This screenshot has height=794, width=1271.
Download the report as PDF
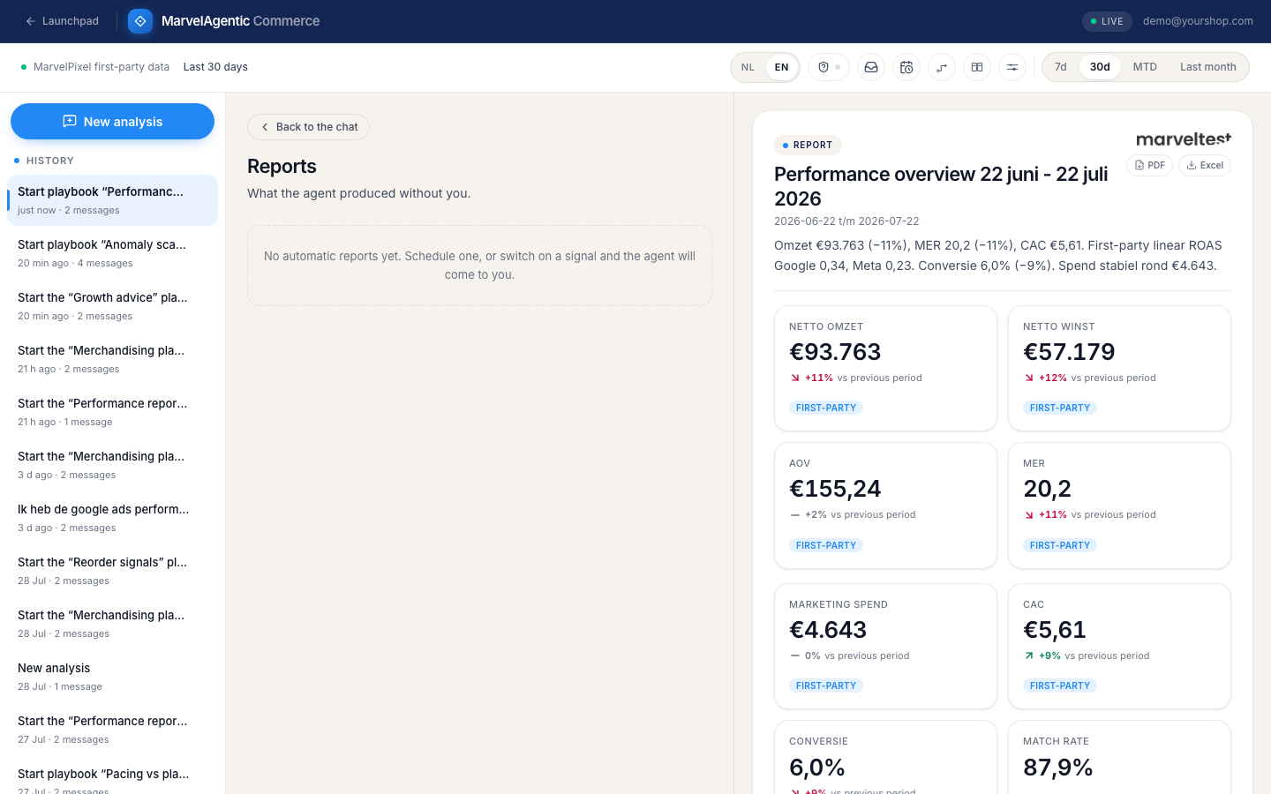click(x=1149, y=165)
